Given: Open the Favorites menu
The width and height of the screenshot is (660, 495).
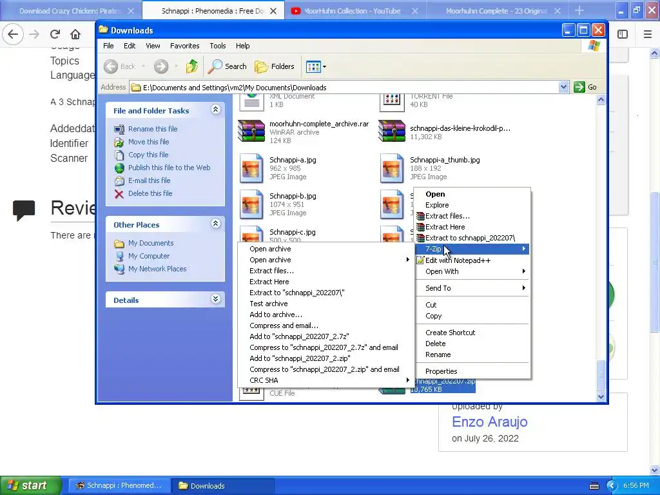Looking at the screenshot, I should [184, 46].
